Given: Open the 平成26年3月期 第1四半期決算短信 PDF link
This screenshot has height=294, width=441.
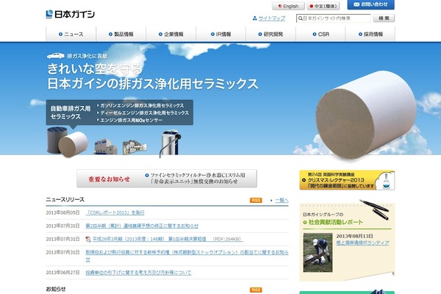Looking at the screenshot, I should [x=168, y=239].
